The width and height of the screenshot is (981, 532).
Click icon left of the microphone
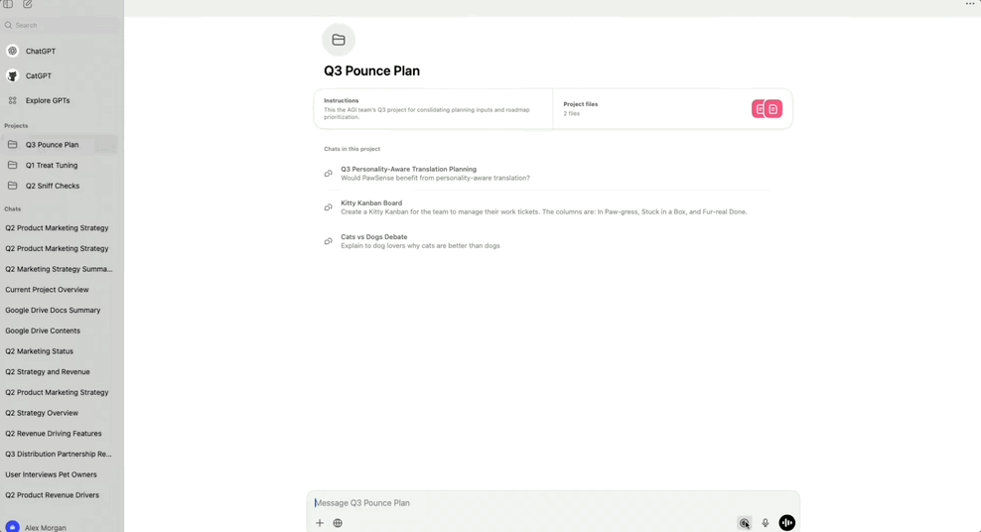point(745,523)
